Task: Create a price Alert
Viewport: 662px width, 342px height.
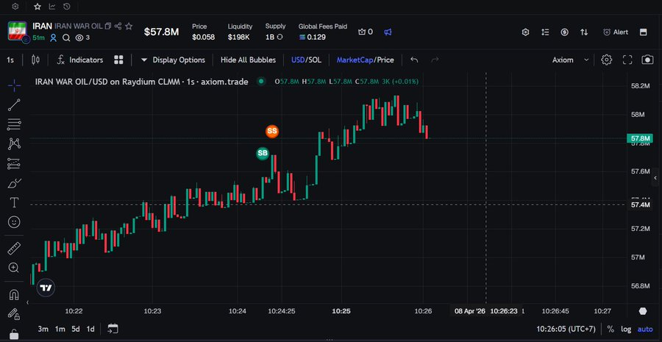Action: (616, 32)
